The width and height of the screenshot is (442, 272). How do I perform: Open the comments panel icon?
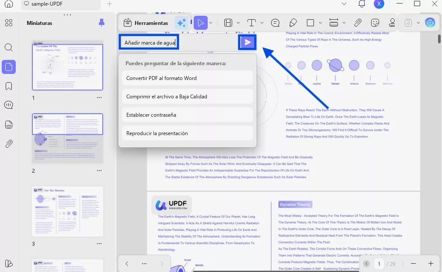[9, 105]
